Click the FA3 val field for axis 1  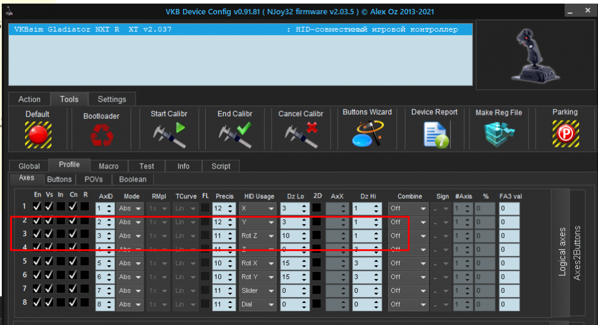pyautogui.click(x=509, y=209)
